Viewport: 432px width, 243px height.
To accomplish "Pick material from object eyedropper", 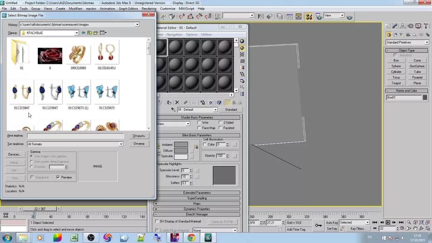I will [x=173, y=110].
